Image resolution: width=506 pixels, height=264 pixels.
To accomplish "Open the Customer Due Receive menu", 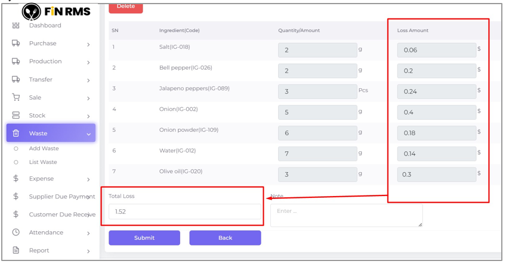I will (61, 215).
